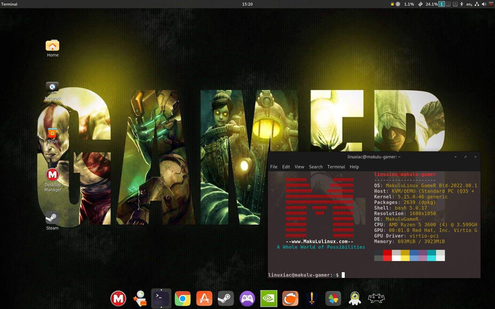
Task: Click the red power button in panel
Action: click(x=491, y=4)
